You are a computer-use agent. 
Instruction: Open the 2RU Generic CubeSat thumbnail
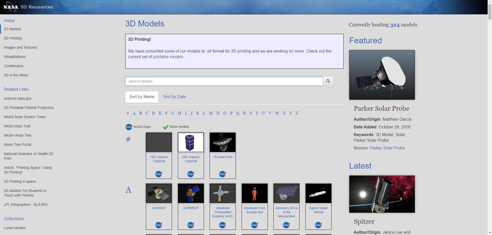[191, 142]
